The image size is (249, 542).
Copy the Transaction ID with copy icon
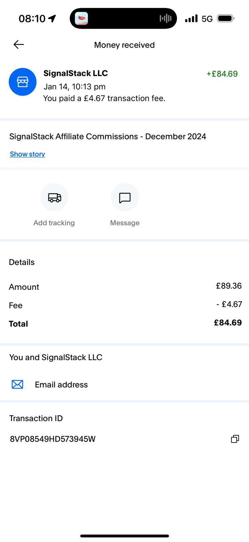235,439
